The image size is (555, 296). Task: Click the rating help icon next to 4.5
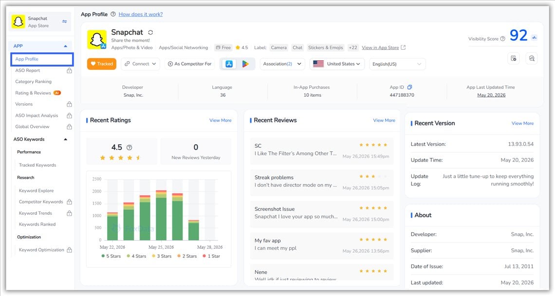[129, 148]
